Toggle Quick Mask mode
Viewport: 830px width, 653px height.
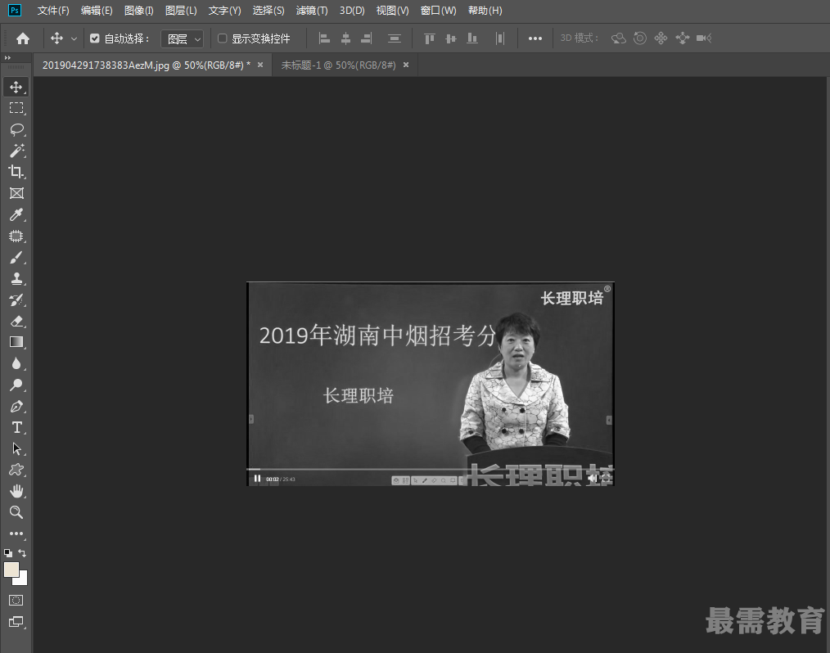[16, 600]
